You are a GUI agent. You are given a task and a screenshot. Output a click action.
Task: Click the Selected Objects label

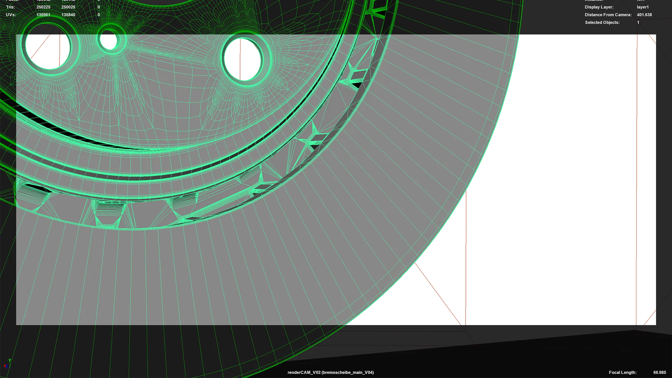click(602, 22)
